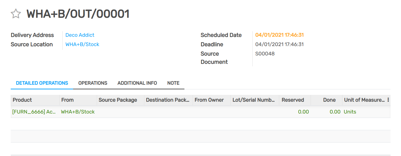Open optional columns kebab menu
The height and width of the screenshot is (156, 401).
click(388, 100)
